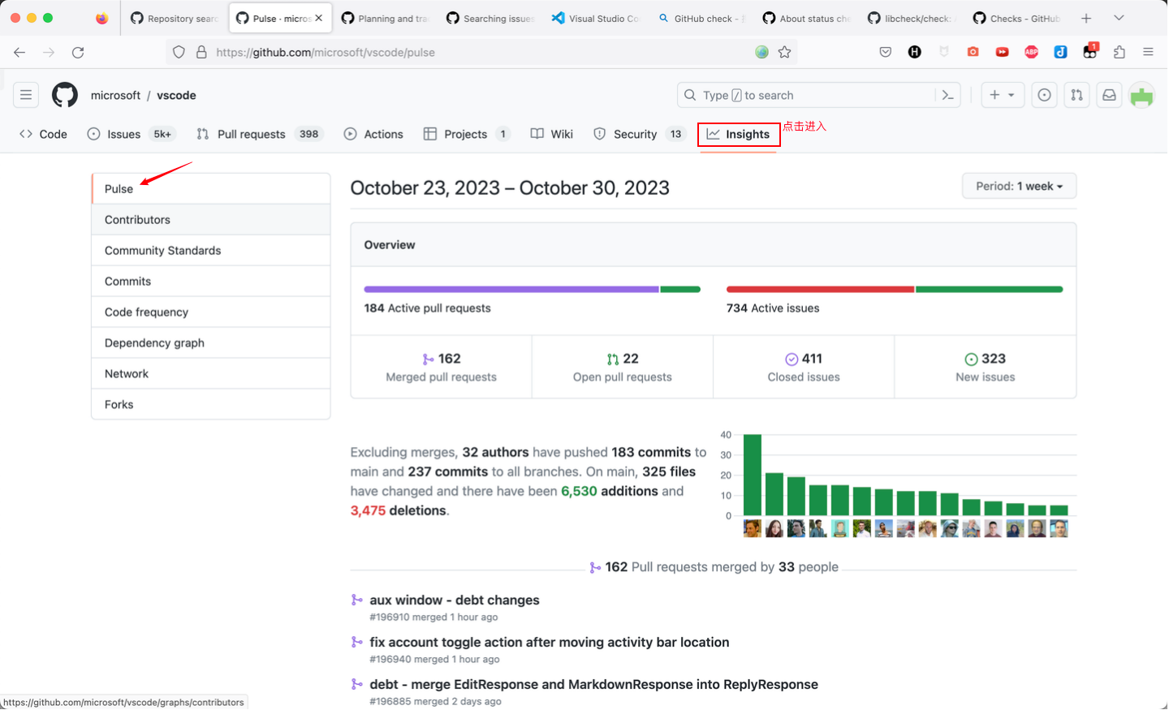Click the tallest green commit bar in chart
Viewport: 1169px width, 710px height.
tap(753, 475)
